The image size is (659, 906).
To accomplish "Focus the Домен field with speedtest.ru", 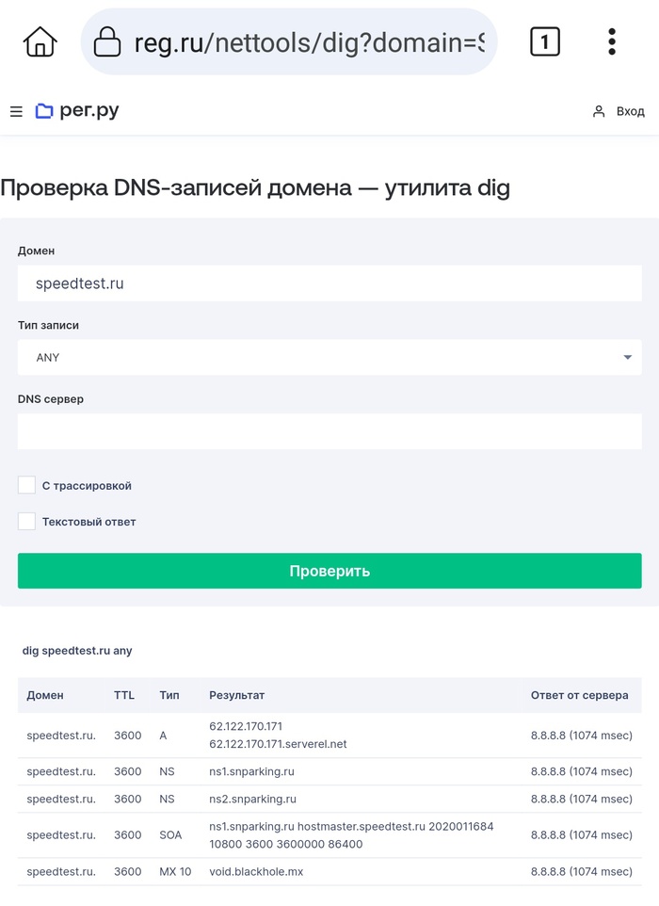I will pos(329,283).
